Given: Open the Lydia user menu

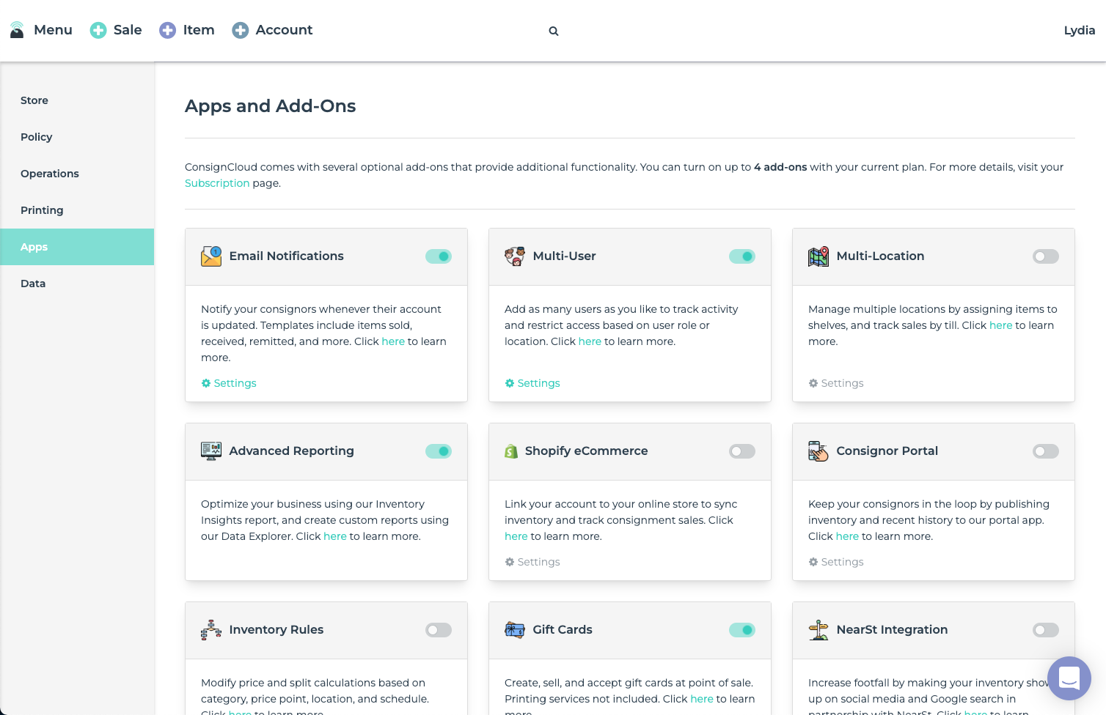Looking at the screenshot, I should 1079,30.
